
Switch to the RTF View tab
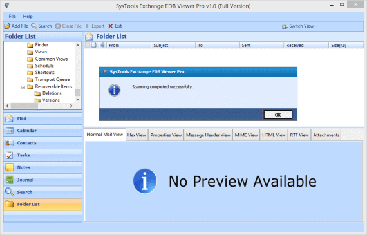pos(299,135)
